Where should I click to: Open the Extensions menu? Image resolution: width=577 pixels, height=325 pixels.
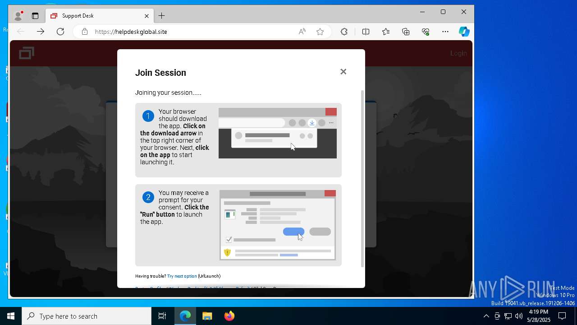(x=344, y=32)
